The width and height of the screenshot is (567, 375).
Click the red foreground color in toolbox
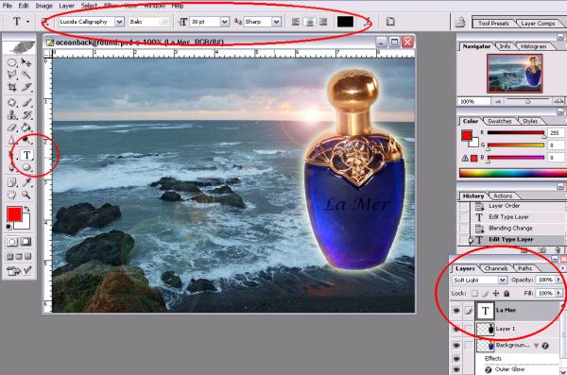click(14, 214)
